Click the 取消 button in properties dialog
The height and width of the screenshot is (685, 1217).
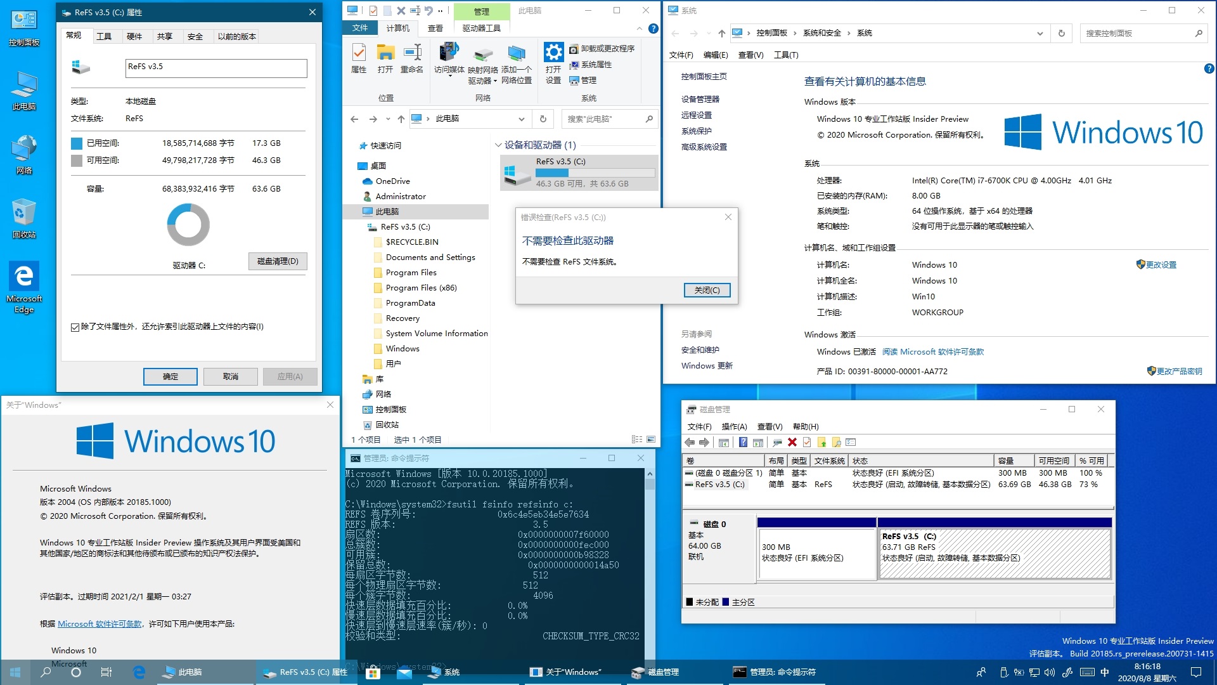point(231,377)
